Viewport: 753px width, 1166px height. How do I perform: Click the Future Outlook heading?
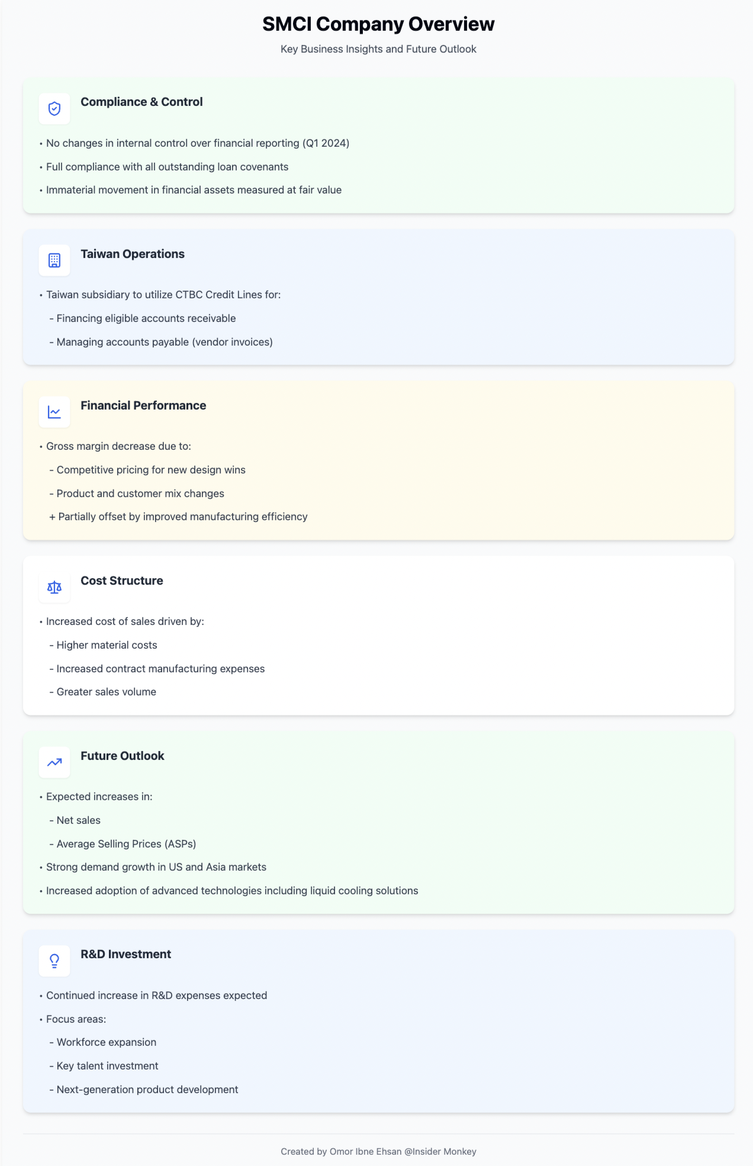coord(123,756)
